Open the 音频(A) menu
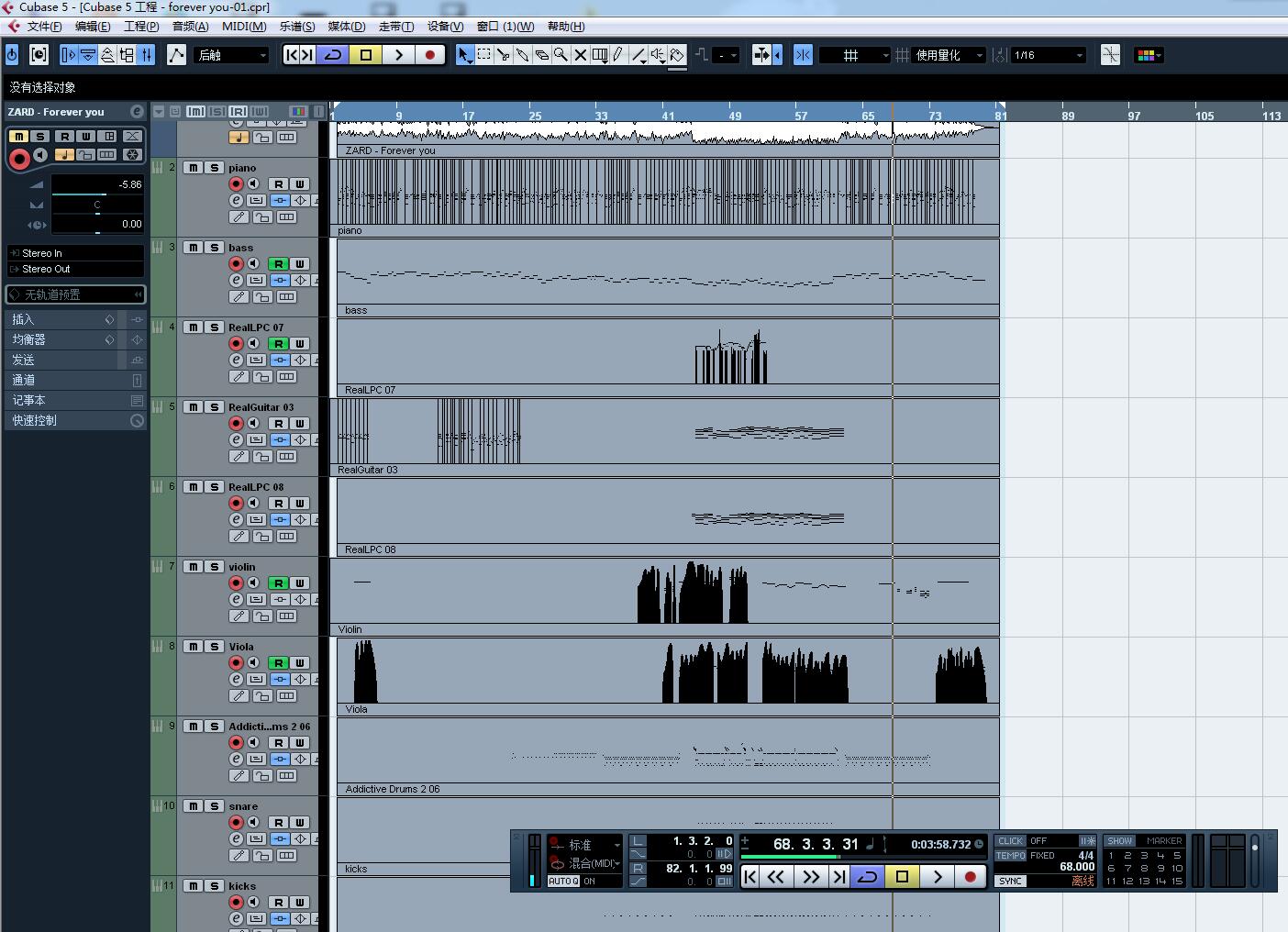Image resolution: width=1288 pixels, height=932 pixels. (x=191, y=27)
